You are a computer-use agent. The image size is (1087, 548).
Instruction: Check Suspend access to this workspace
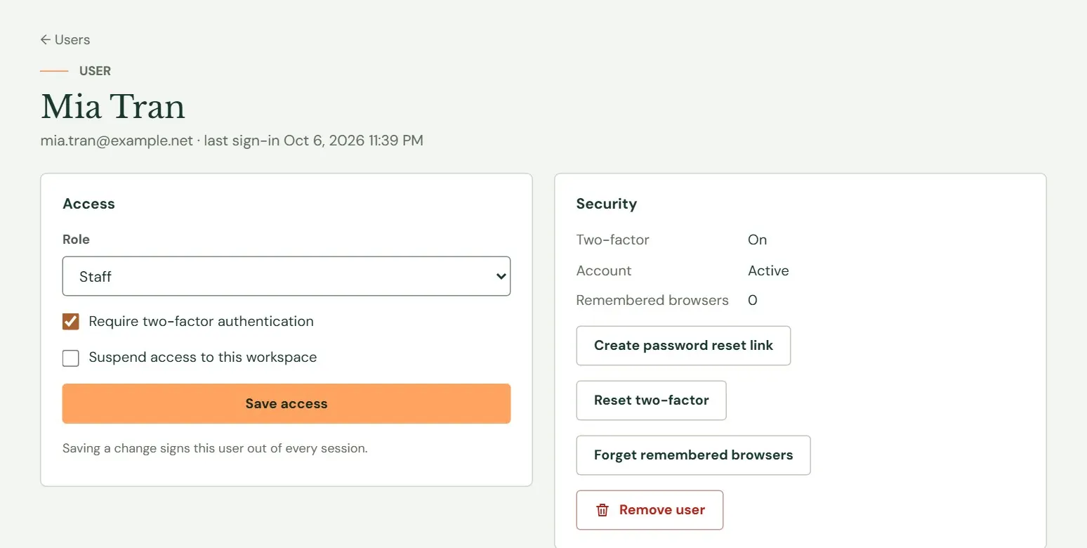tap(71, 358)
